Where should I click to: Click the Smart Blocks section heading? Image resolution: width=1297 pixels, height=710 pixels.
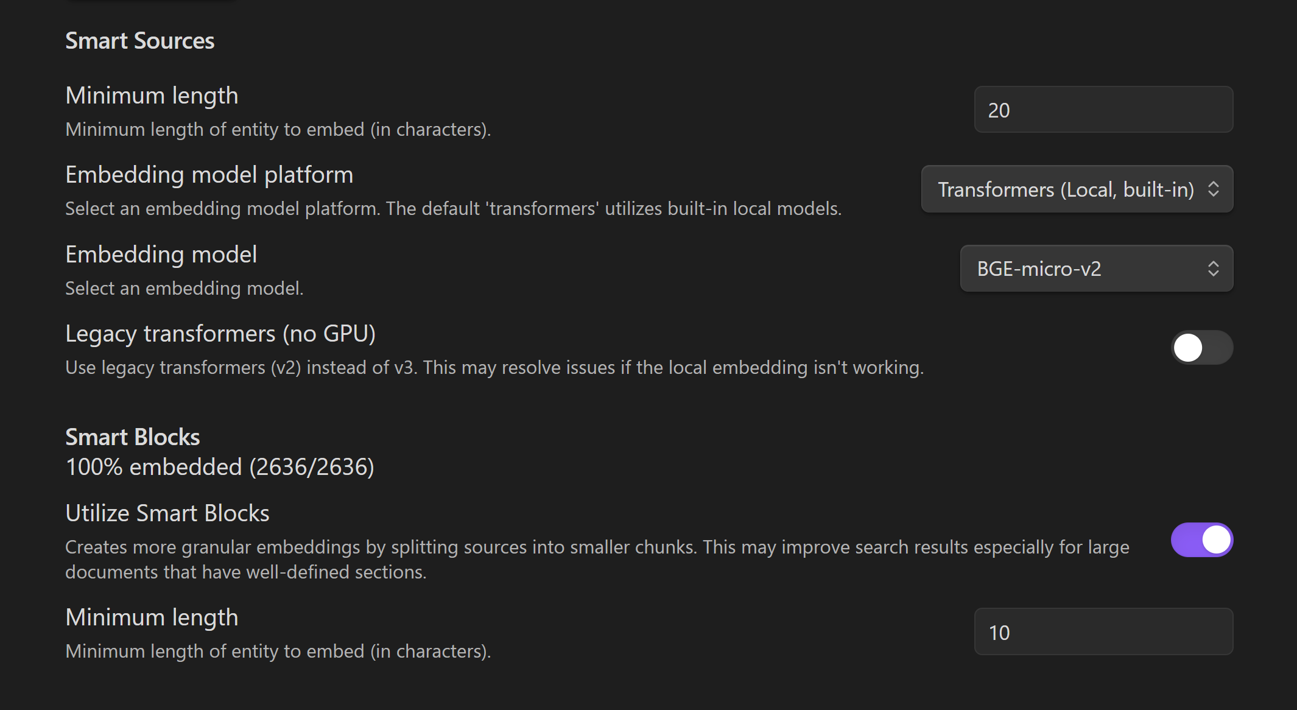click(x=133, y=437)
